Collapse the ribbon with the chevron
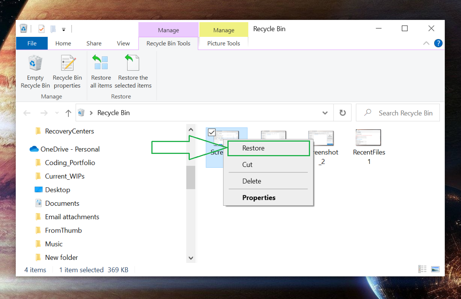The image size is (461, 299). [426, 43]
